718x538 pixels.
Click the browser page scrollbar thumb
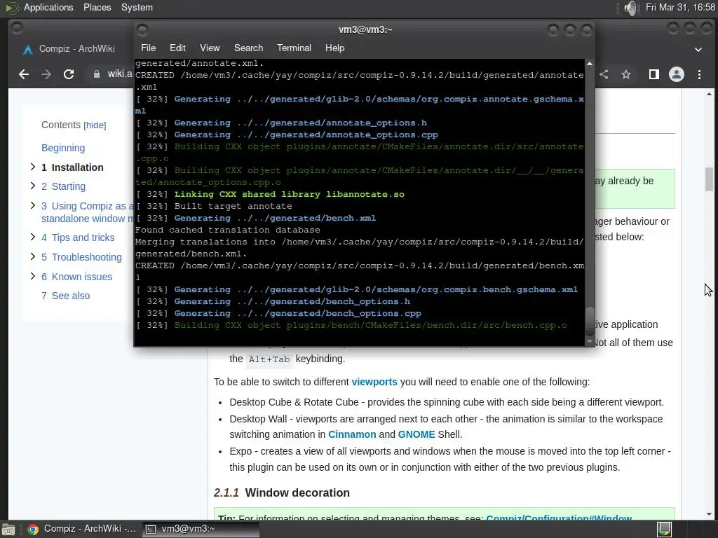(710, 179)
